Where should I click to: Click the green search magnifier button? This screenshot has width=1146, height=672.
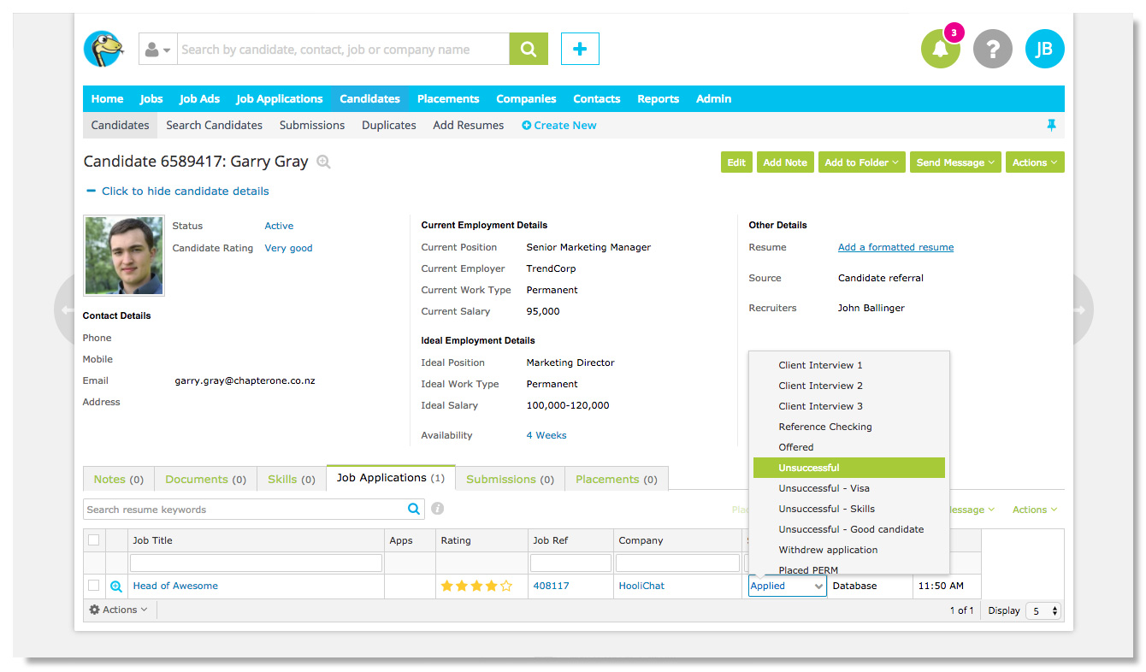[528, 49]
